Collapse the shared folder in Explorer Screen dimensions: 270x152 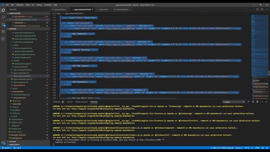16,61
